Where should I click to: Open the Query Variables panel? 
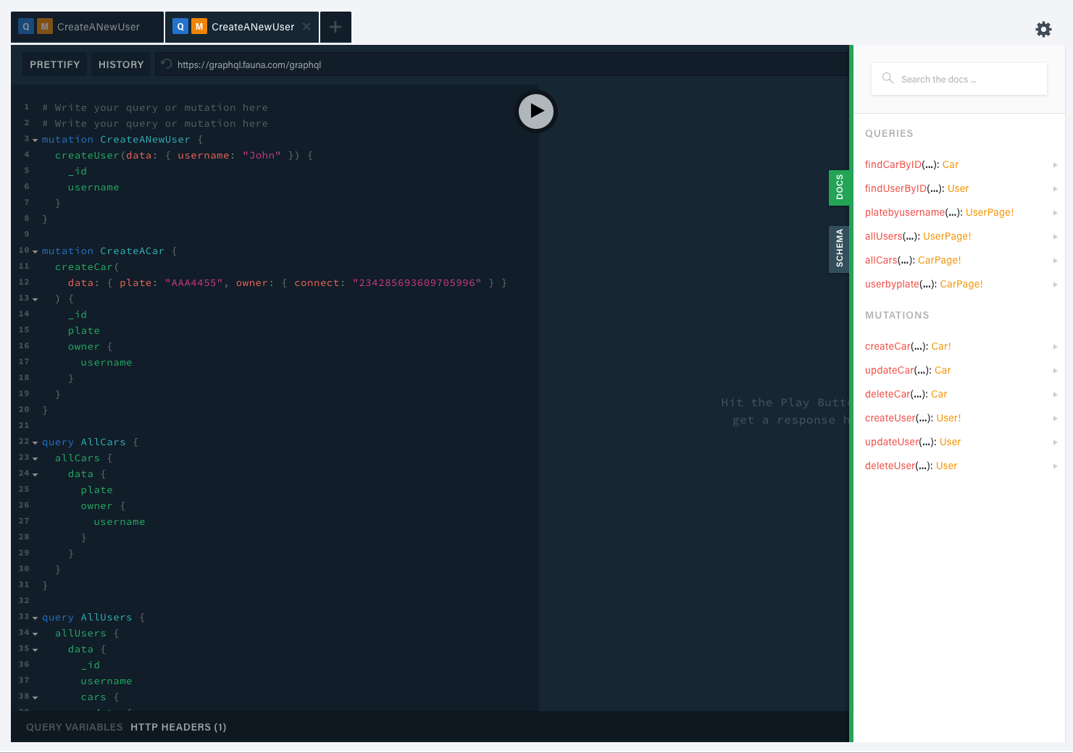[x=75, y=727]
